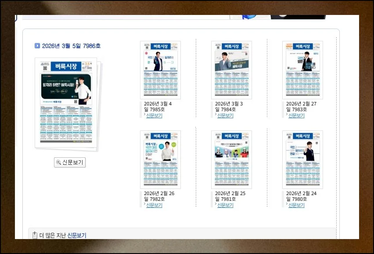
Task: Open the 7980호 newspaper thumbnail
Action: click(302, 160)
